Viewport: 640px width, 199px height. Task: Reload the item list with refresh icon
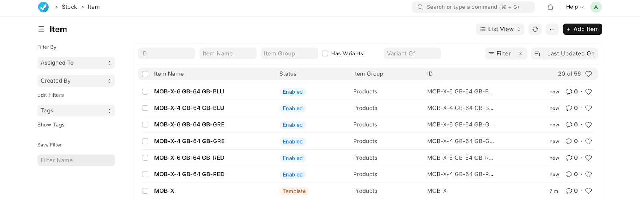pos(535,29)
